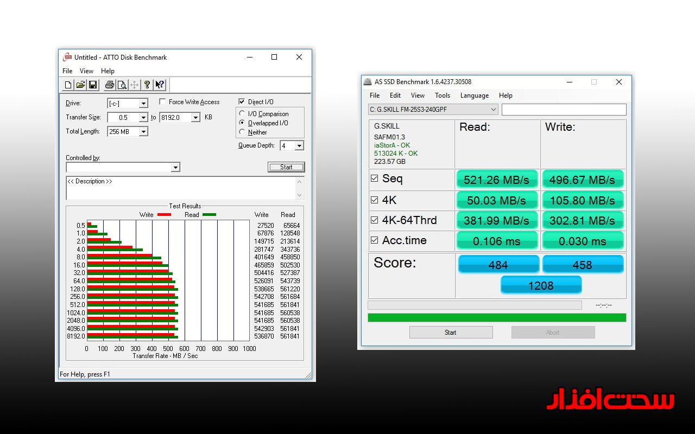
Task: Toggle the 4K-64Thrd test checkbox
Action: tap(374, 220)
